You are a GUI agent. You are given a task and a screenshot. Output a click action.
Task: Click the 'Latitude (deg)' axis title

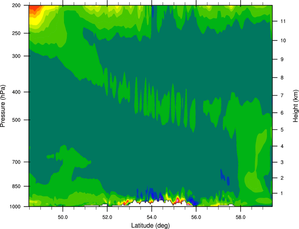click(x=151, y=225)
